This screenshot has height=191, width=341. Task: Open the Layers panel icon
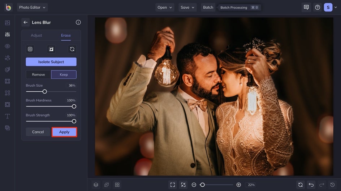pos(96,185)
